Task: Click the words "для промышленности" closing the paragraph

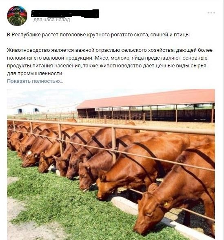Action: (35, 73)
